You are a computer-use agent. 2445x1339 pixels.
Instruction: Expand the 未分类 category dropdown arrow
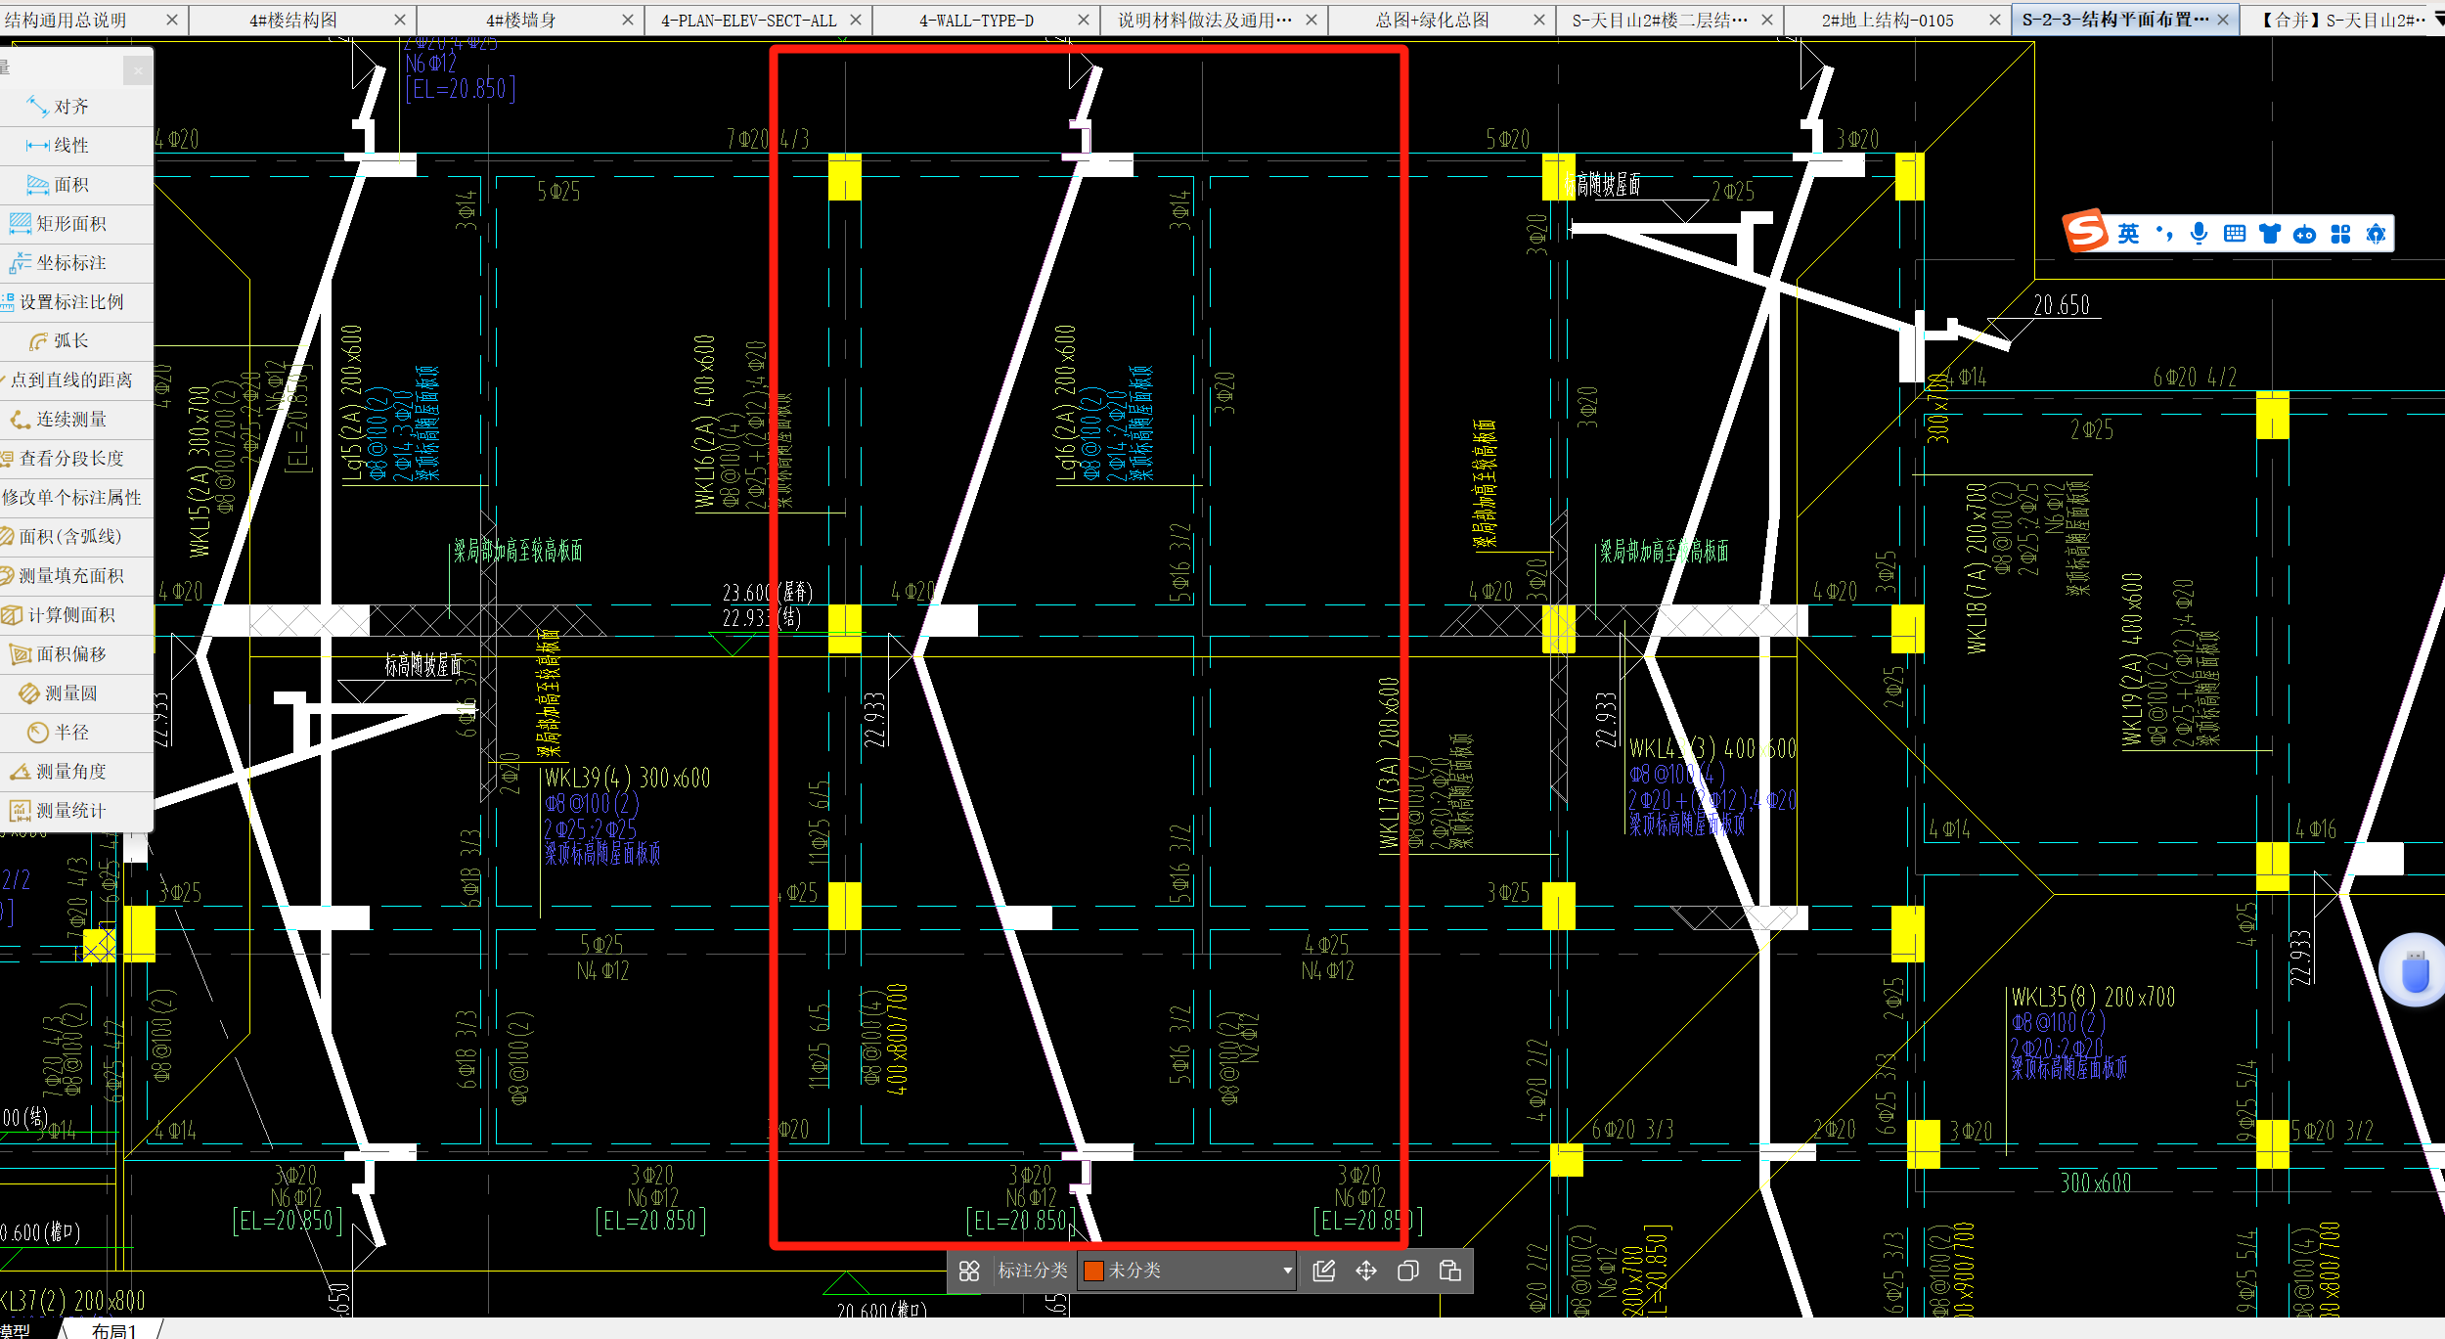click(1287, 1271)
